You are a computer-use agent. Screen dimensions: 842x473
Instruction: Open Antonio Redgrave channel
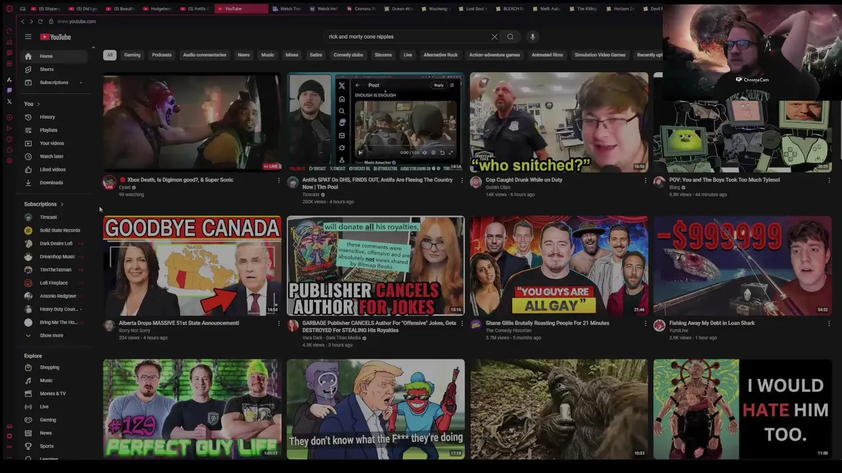54,296
